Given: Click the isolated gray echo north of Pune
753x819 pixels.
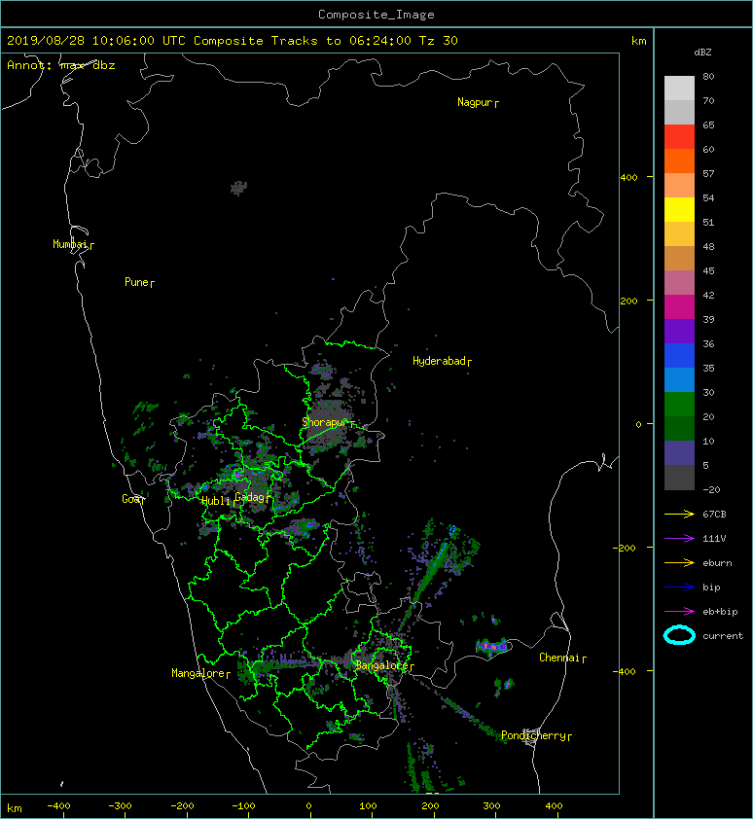Looking at the screenshot, I should pyautogui.click(x=238, y=188).
